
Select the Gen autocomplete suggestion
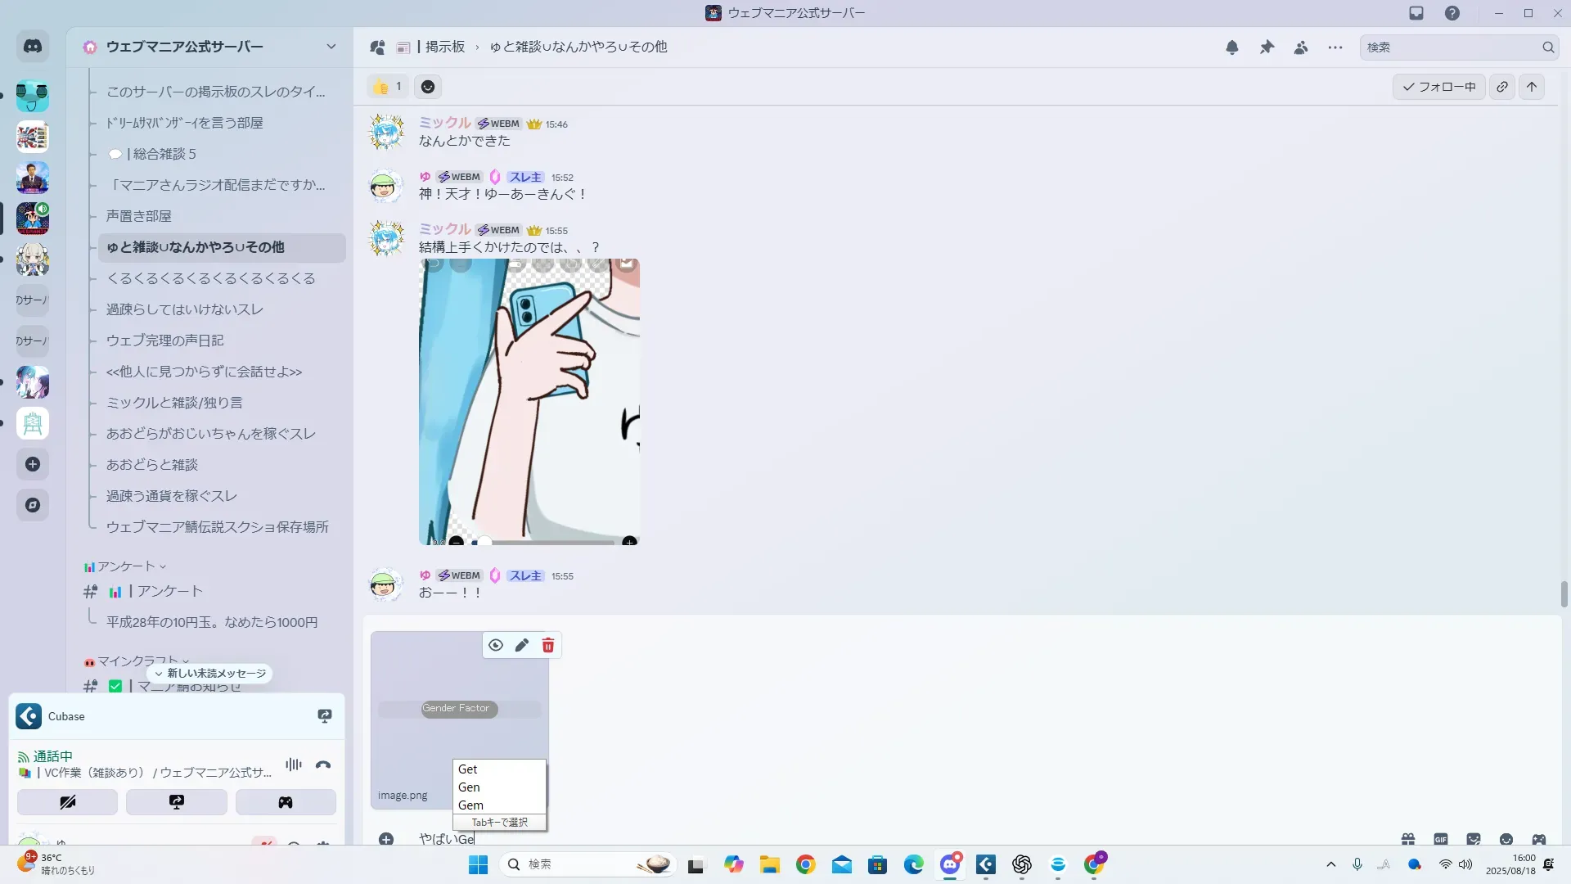point(470,787)
